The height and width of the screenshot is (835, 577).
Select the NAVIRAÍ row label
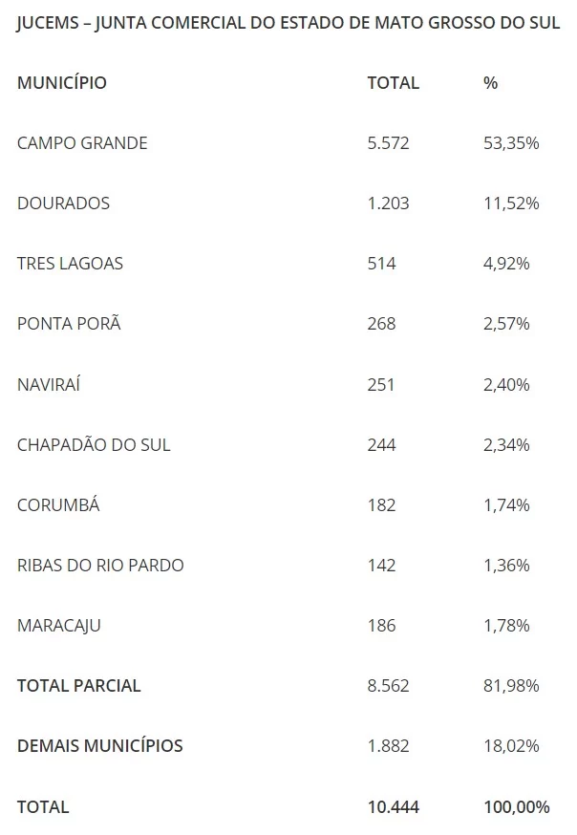click(x=50, y=384)
